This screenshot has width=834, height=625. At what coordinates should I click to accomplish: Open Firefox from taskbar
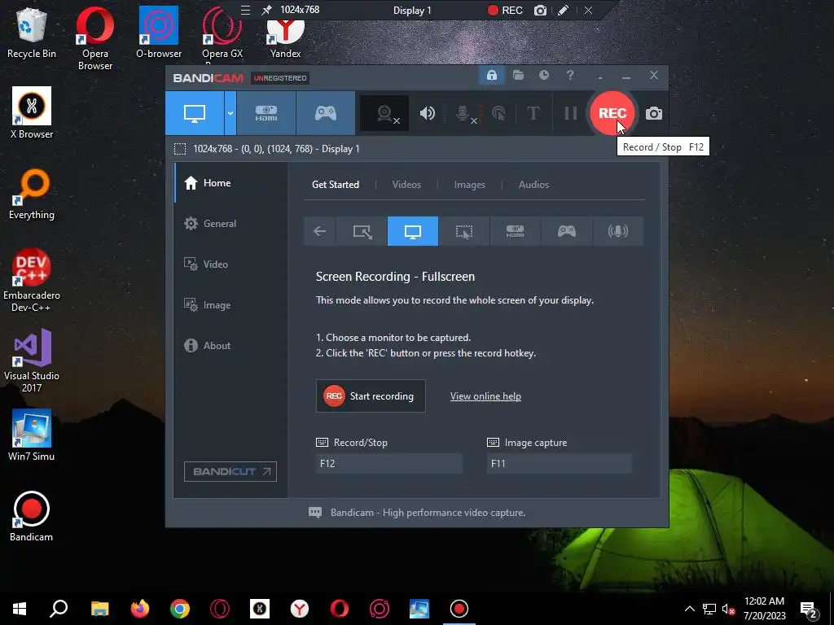pyautogui.click(x=140, y=609)
